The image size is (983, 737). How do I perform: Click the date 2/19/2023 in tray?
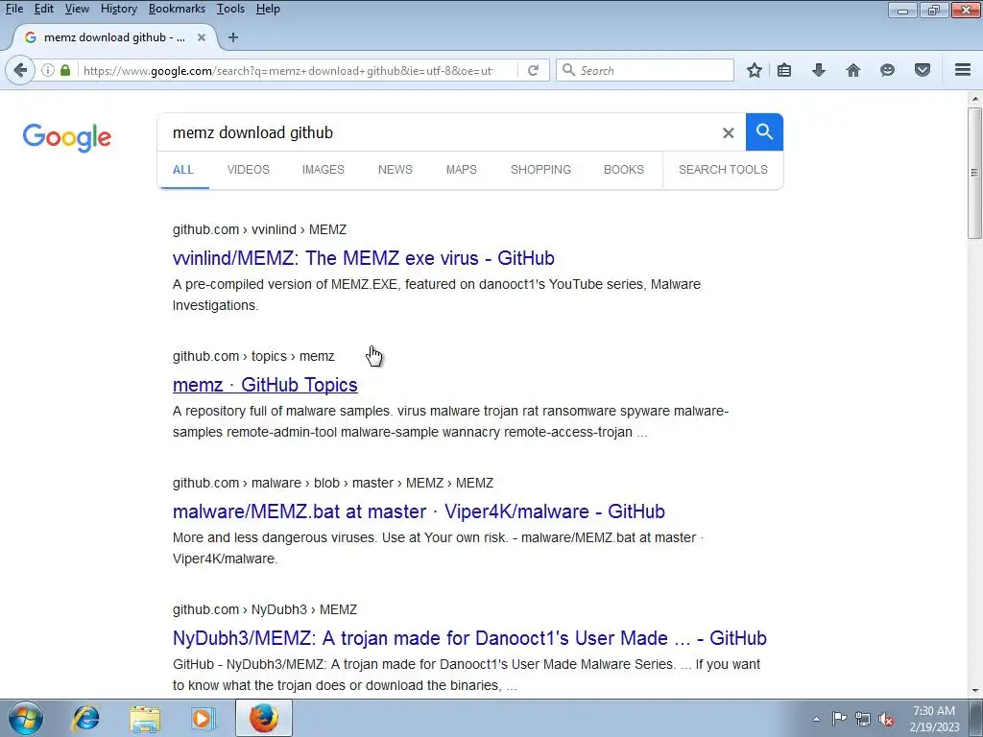(934, 727)
